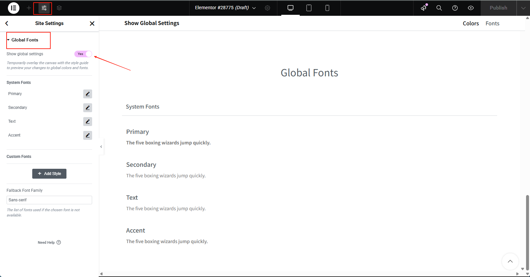Screen dimensions: 530x277
Task: Open the Publish options arrow
Action: coord(523,8)
